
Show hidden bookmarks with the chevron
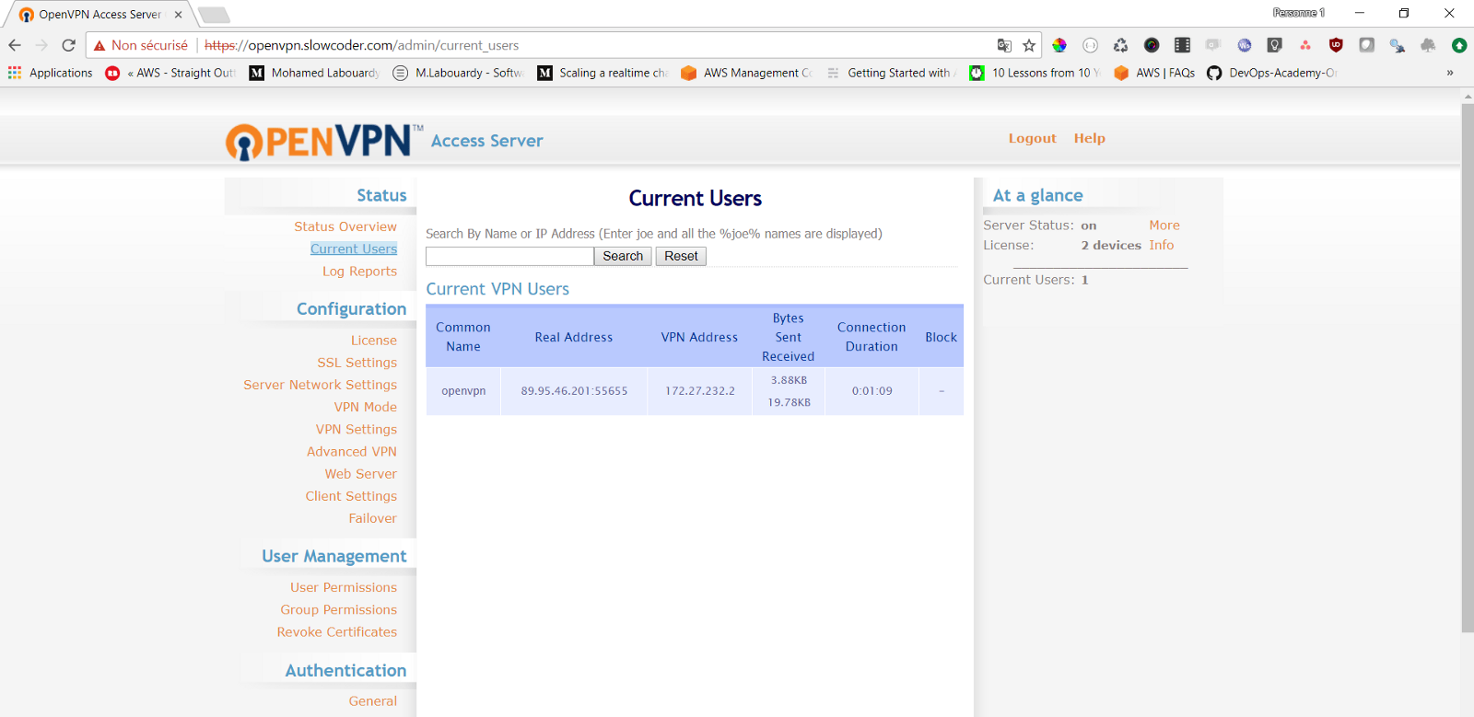(1450, 73)
